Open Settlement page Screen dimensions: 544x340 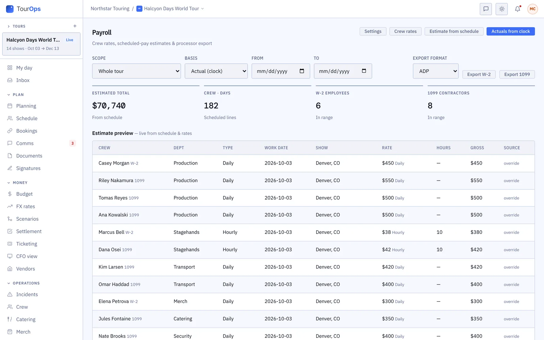(41, 232)
